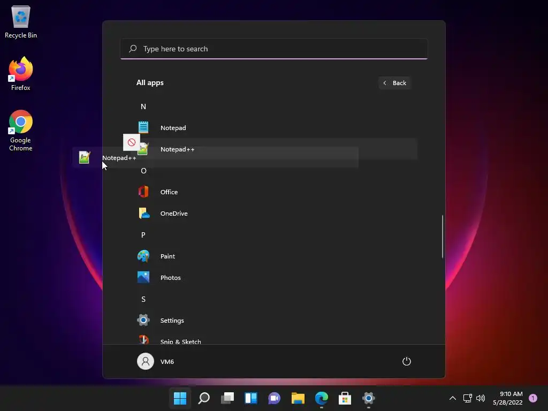548x411 pixels.
Task: Show hidden icons tray chevron
Action: coord(453,398)
